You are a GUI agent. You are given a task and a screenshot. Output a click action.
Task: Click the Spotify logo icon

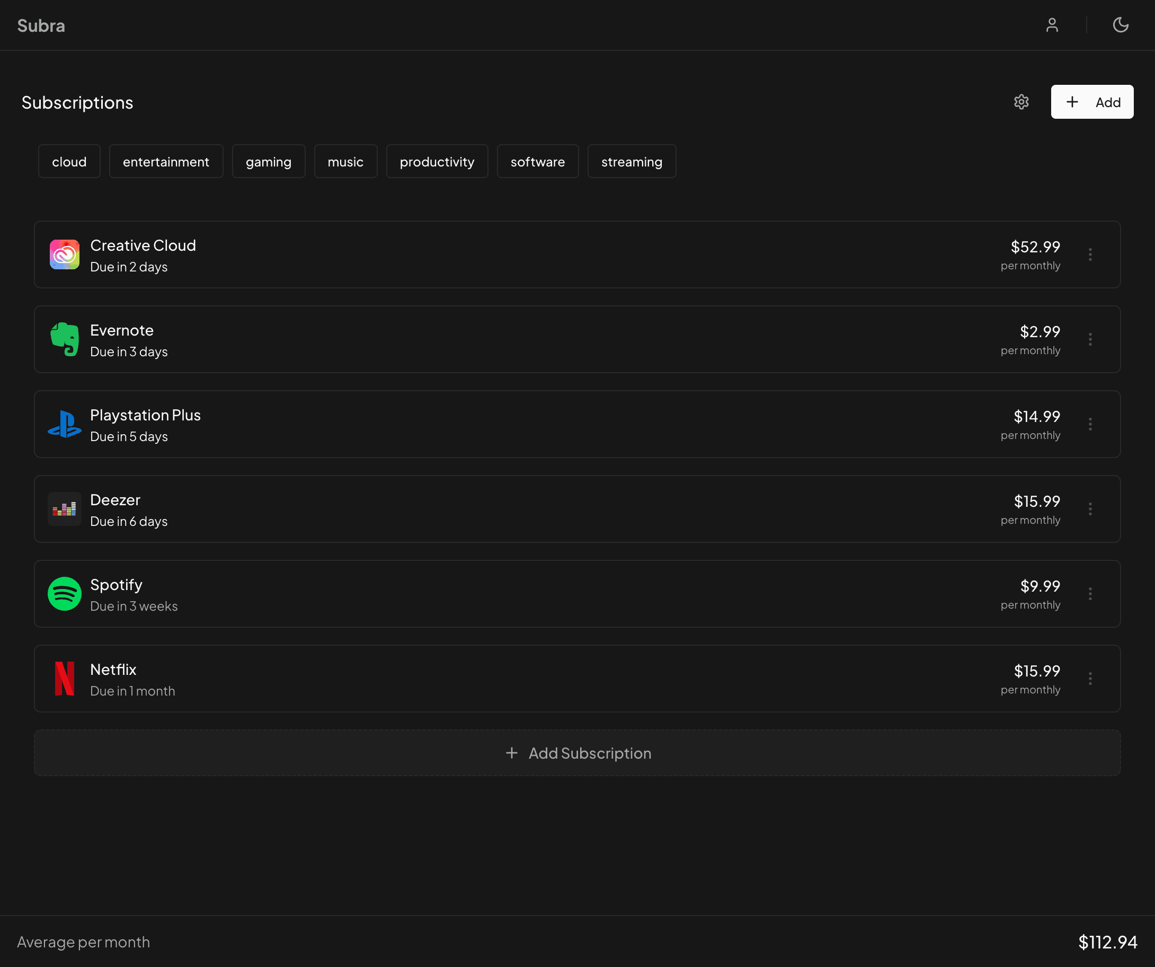click(x=64, y=594)
